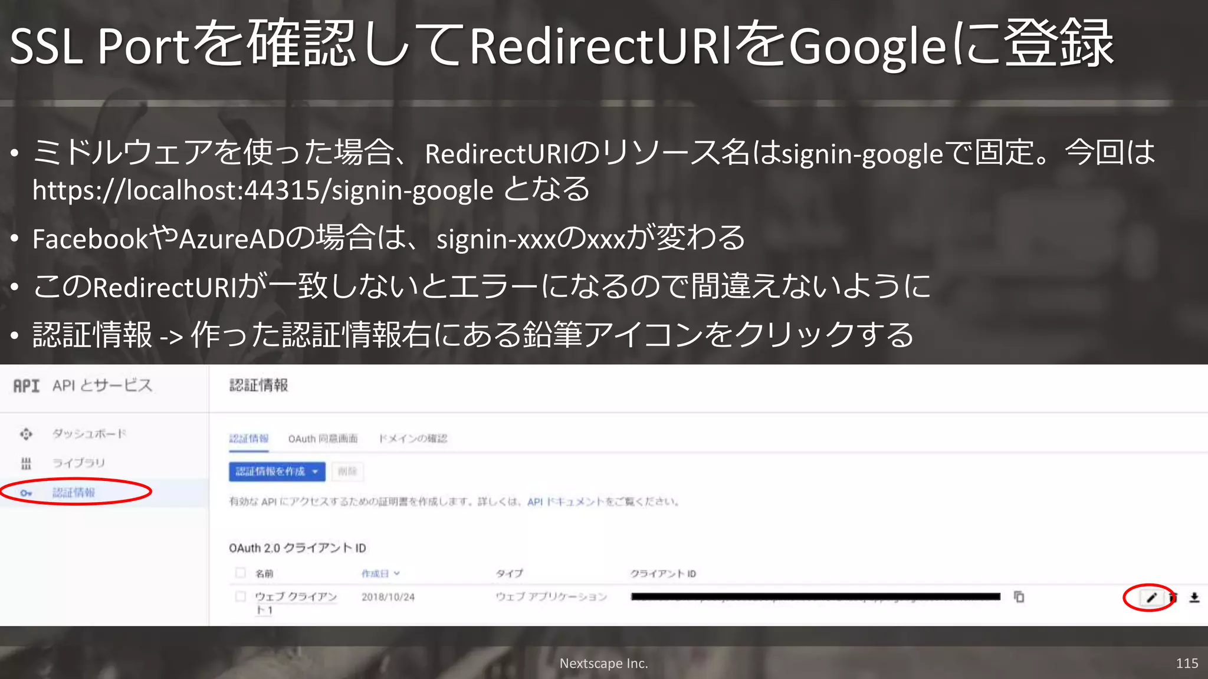
Task: Click the API logo icon
Action: tap(27, 386)
